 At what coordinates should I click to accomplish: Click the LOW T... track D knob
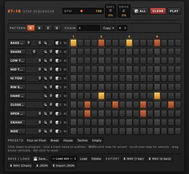40,60
